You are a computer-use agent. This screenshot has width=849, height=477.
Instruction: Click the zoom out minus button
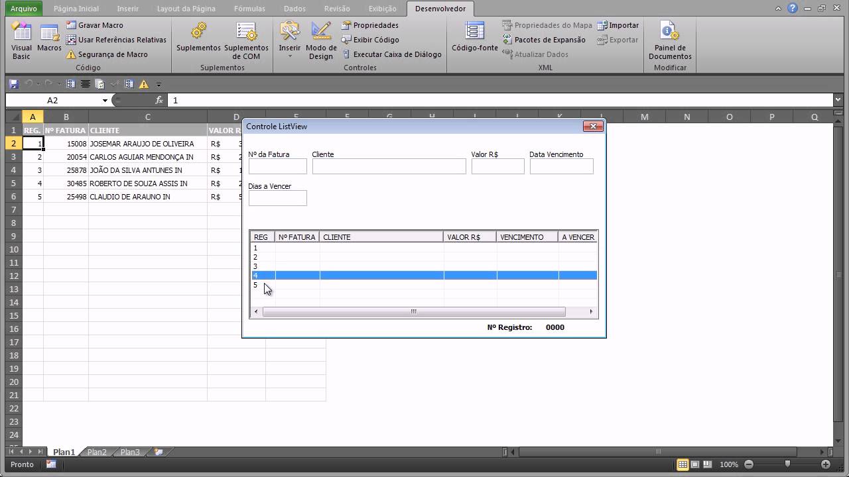[x=748, y=464]
